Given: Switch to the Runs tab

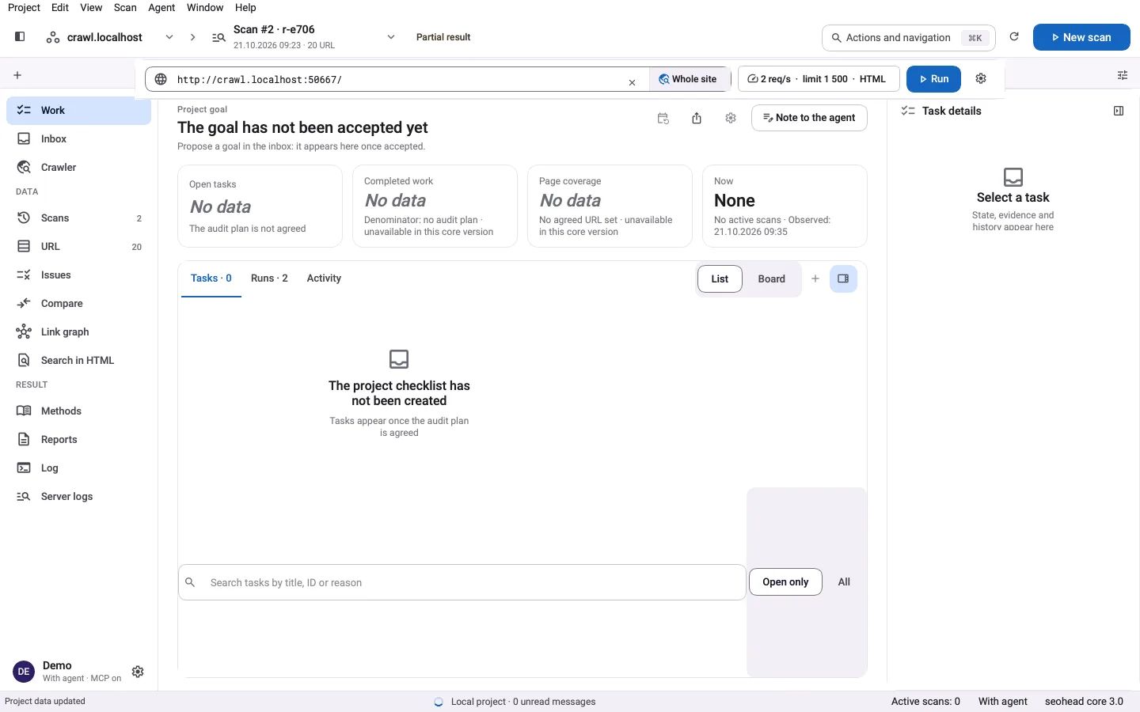Looking at the screenshot, I should [269, 278].
